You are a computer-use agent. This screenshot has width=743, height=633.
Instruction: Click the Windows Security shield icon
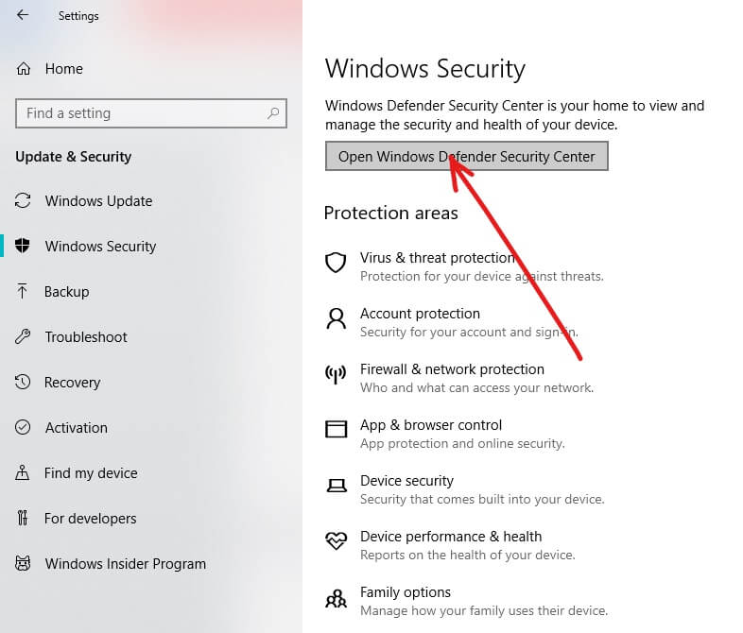click(x=24, y=247)
